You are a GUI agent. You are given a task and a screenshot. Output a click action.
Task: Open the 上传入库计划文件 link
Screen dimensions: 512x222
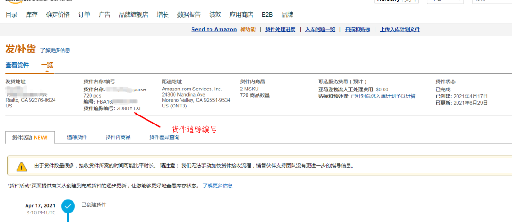400,29
